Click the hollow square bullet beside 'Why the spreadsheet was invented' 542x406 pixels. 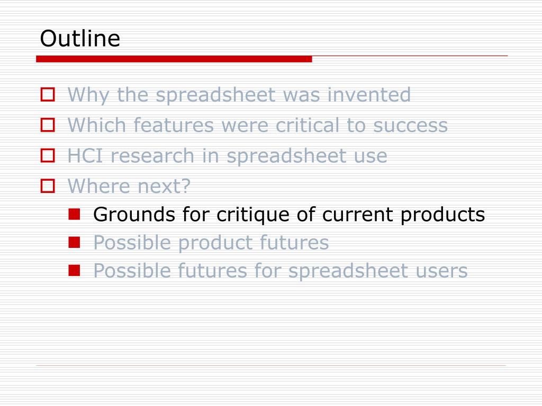48,95
